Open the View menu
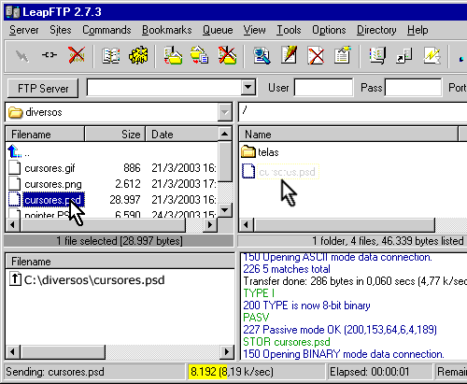Viewport: 467px width, 384px height. 255,30
